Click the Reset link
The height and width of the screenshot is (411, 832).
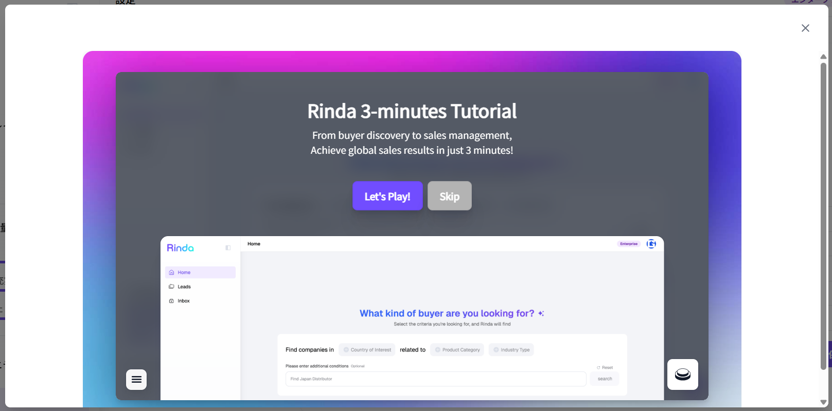click(605, 368)
